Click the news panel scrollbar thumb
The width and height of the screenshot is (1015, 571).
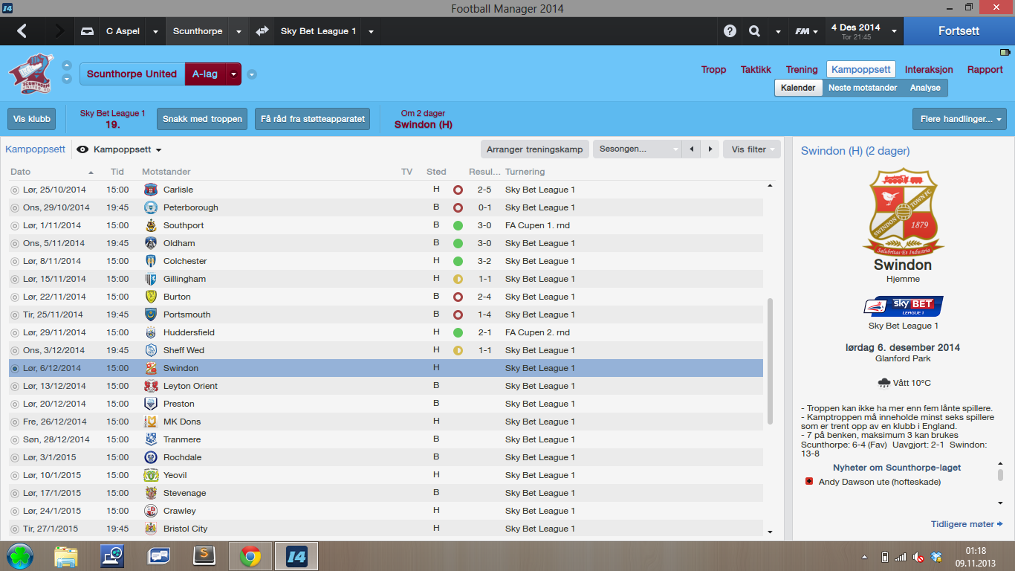(1000, 475)
